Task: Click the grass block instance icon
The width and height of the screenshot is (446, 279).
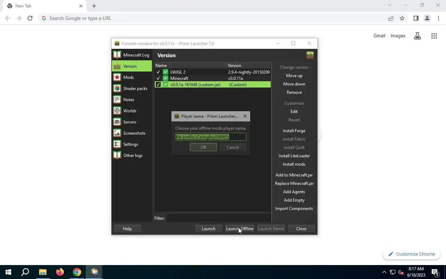Action: [310, 55]
